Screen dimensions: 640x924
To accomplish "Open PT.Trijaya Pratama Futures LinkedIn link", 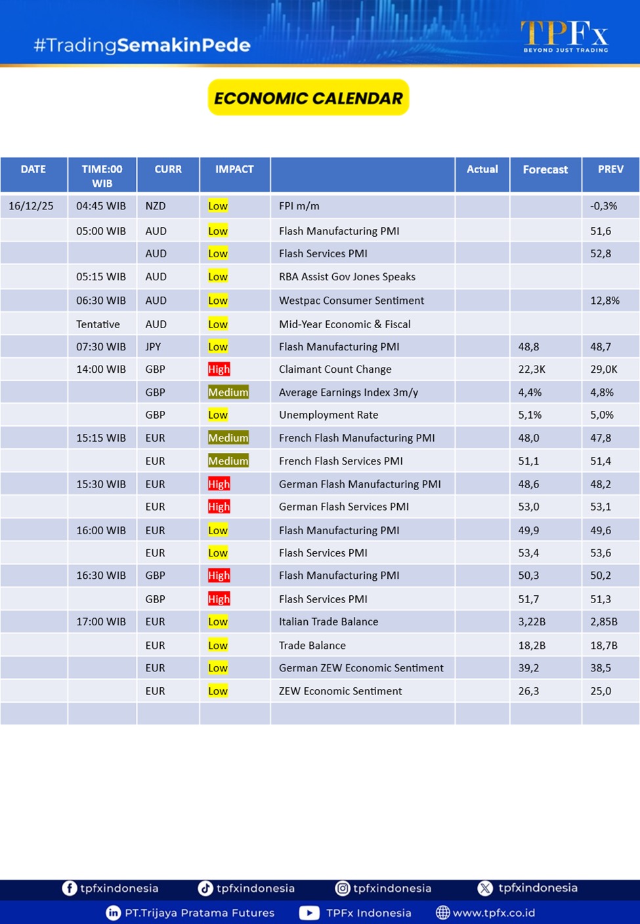I will (x=200, y=913).
